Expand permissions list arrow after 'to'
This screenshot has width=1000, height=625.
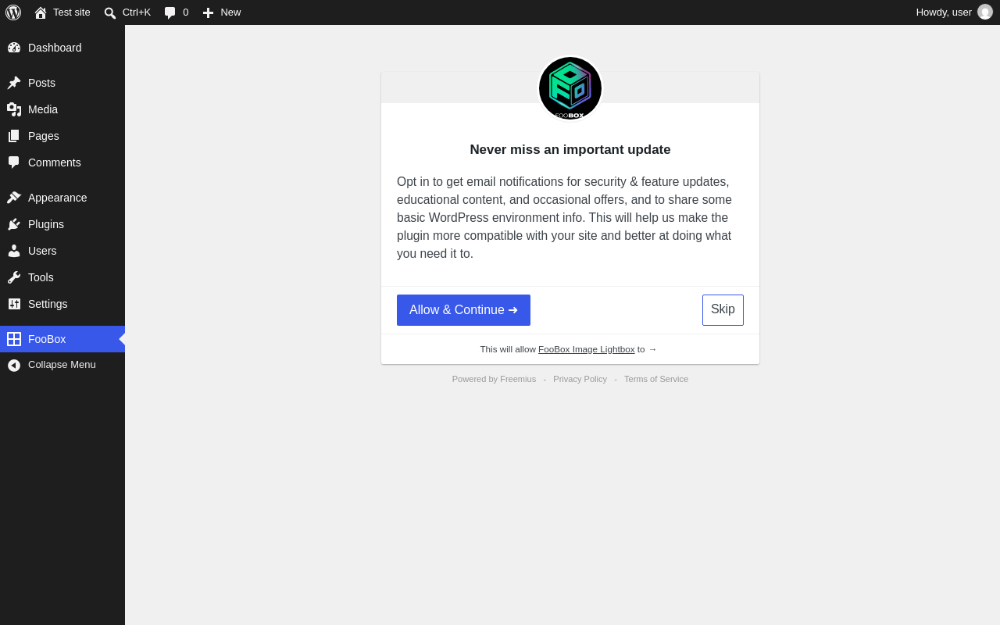tap(652, 349)
